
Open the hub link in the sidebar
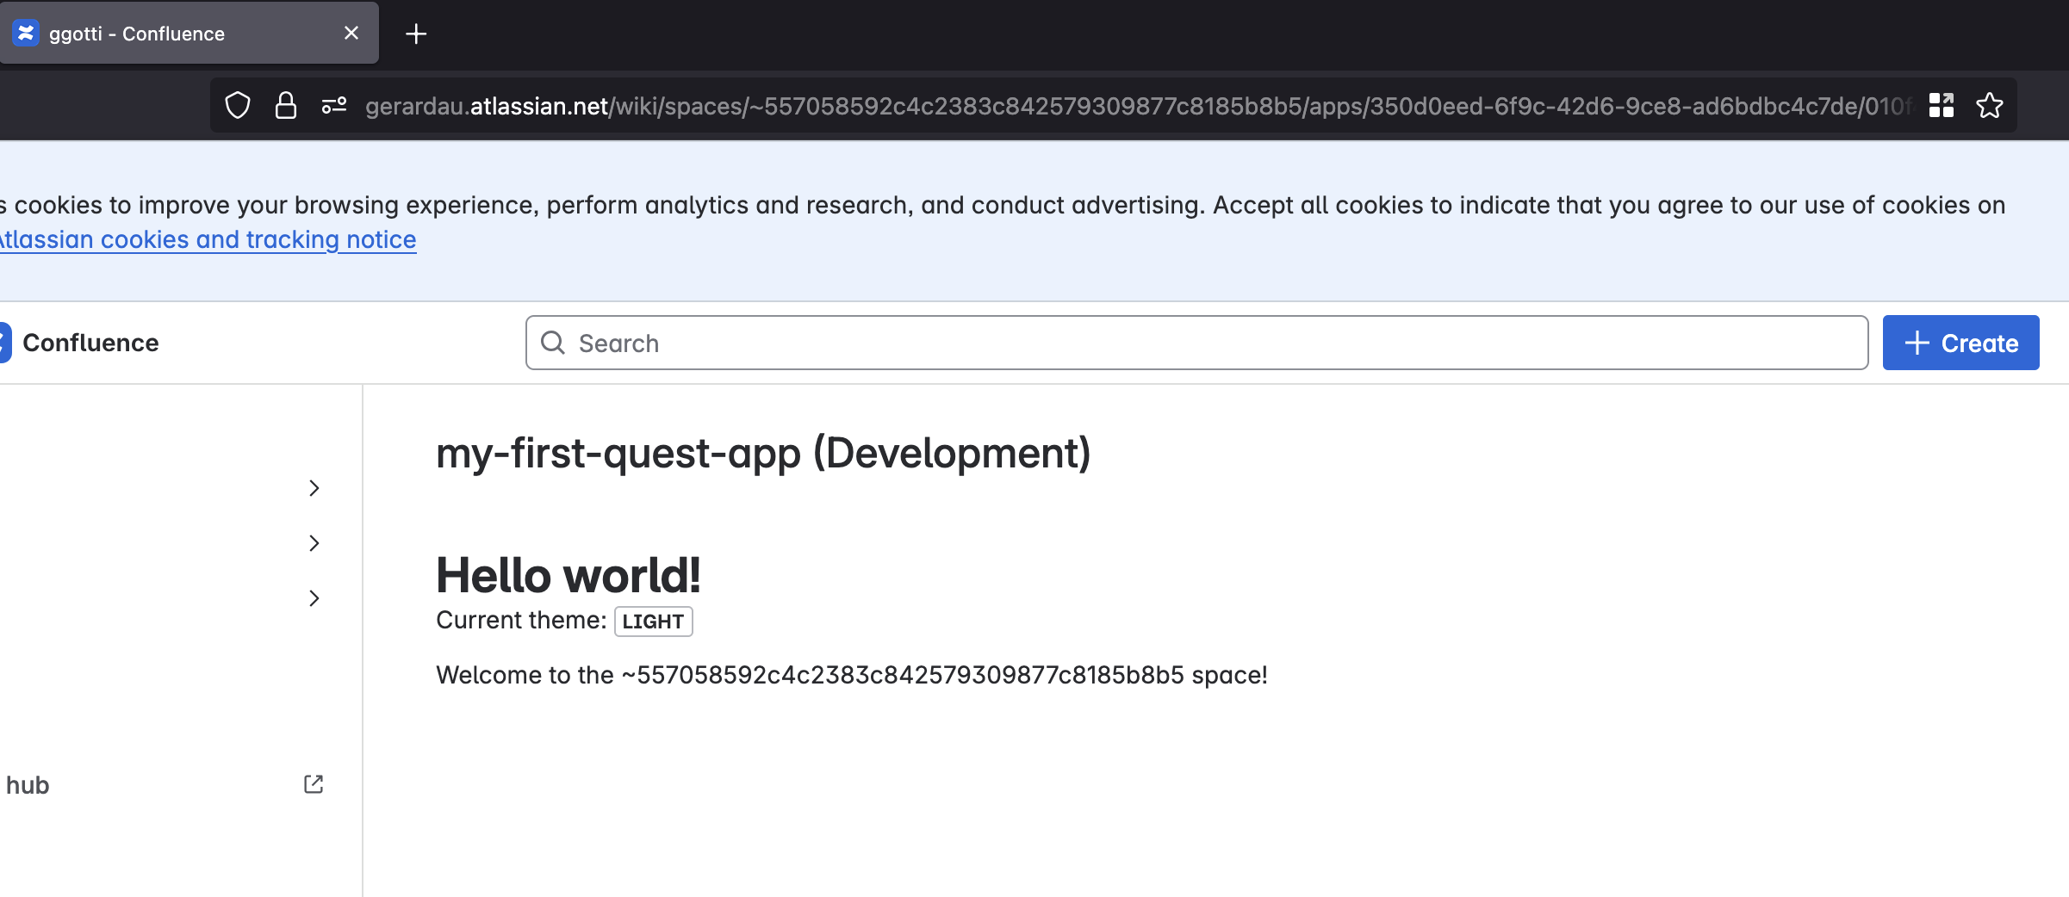point(28,785)
